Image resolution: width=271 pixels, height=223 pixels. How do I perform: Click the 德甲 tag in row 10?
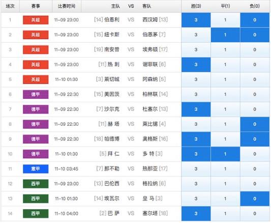click(x=36, y=154)
